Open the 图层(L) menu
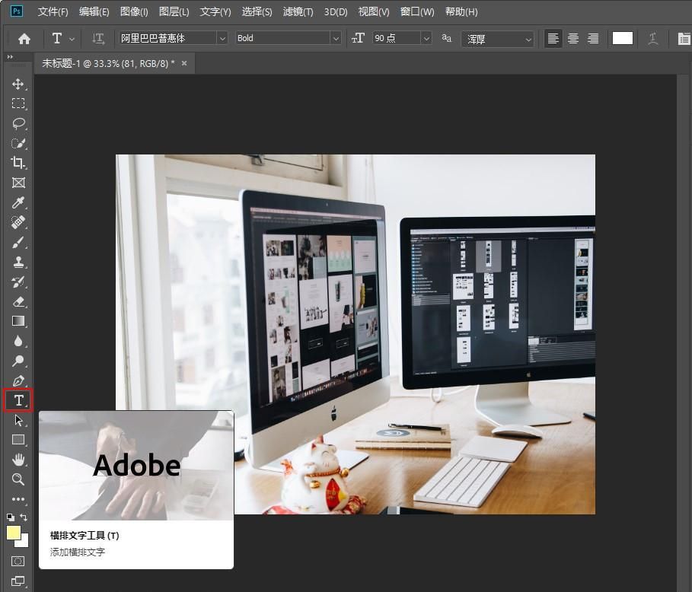Image resolution: width=692 pixels, height=592 pixels. click(x=174, y=12)
